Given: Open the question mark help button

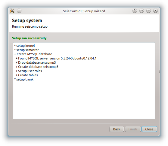Looking at the screenshot, I should coord(135,11).
